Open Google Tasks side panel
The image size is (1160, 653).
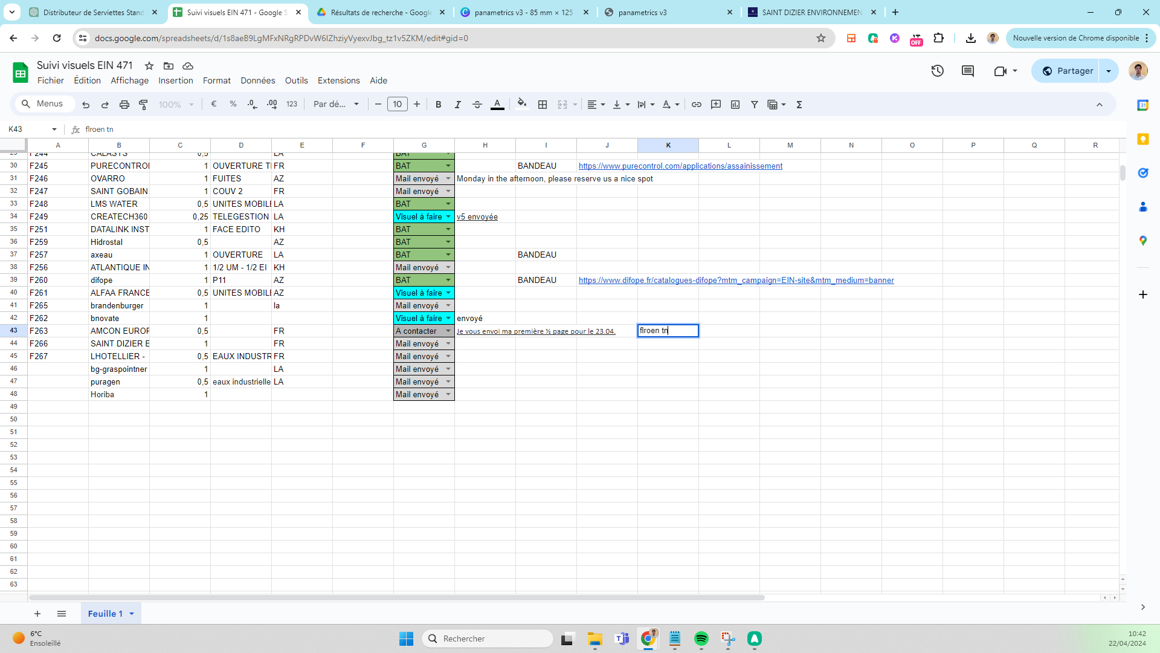point(1143,173)
